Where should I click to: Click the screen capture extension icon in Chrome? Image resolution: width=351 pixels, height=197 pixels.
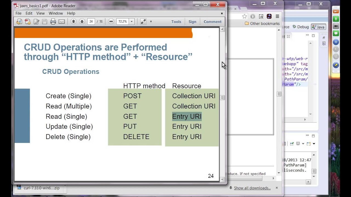[x=261, y=16]
